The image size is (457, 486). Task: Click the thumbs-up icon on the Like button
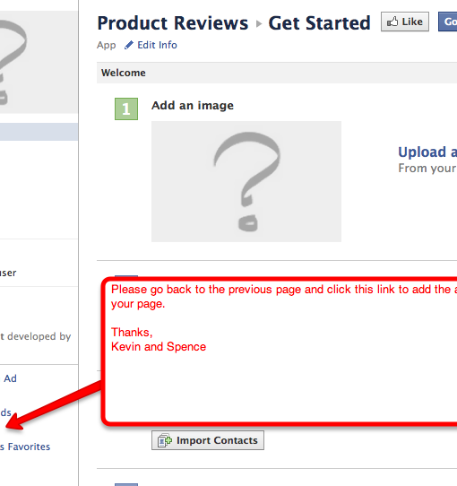[392, 22]
